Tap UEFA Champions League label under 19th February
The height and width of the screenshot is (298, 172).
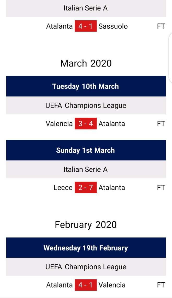click(x=86, y=267)
